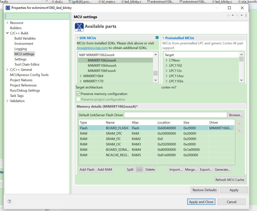Click the Import... button

click(x=176, y=169)
